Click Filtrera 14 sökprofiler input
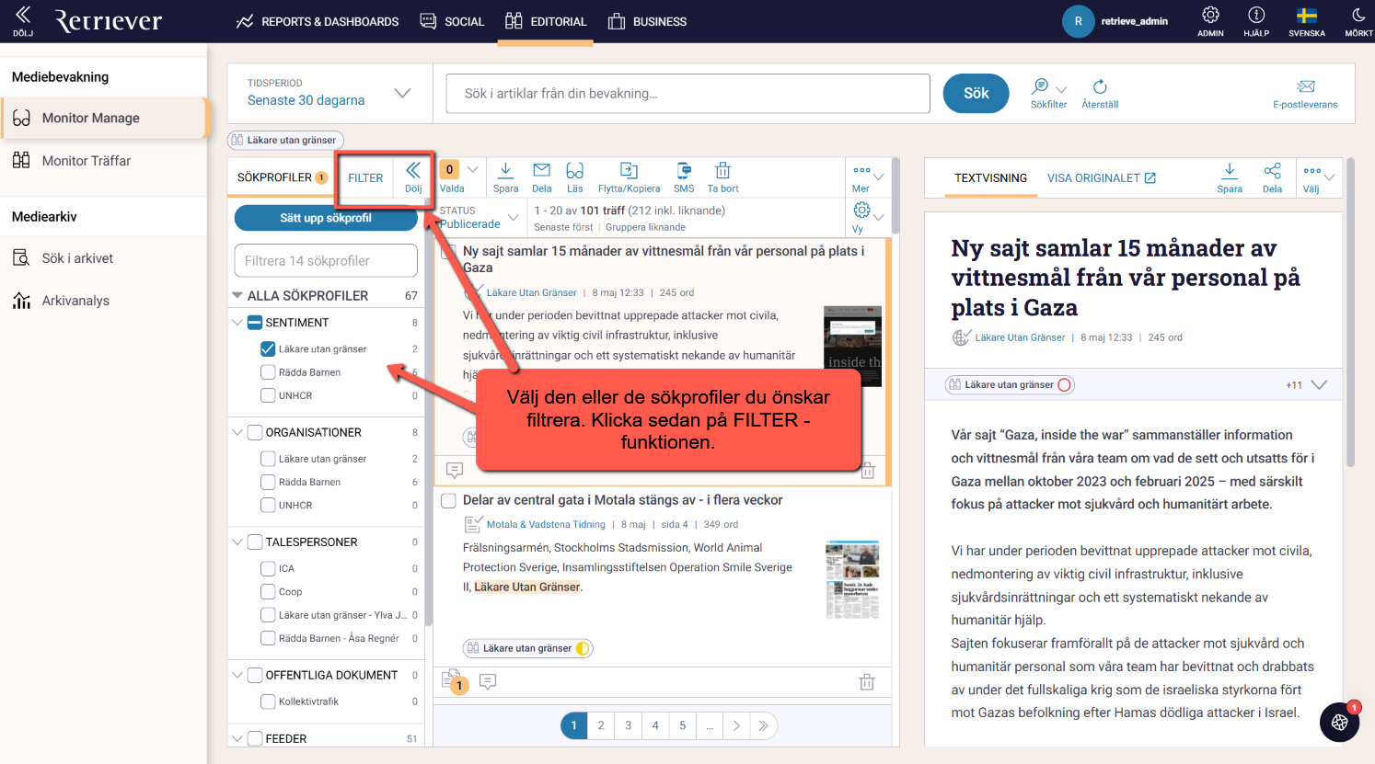This screenshot has height=764, width=1375. click(x=326, y=260)
